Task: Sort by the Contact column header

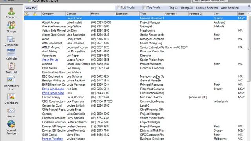Action: pos(78,14)
